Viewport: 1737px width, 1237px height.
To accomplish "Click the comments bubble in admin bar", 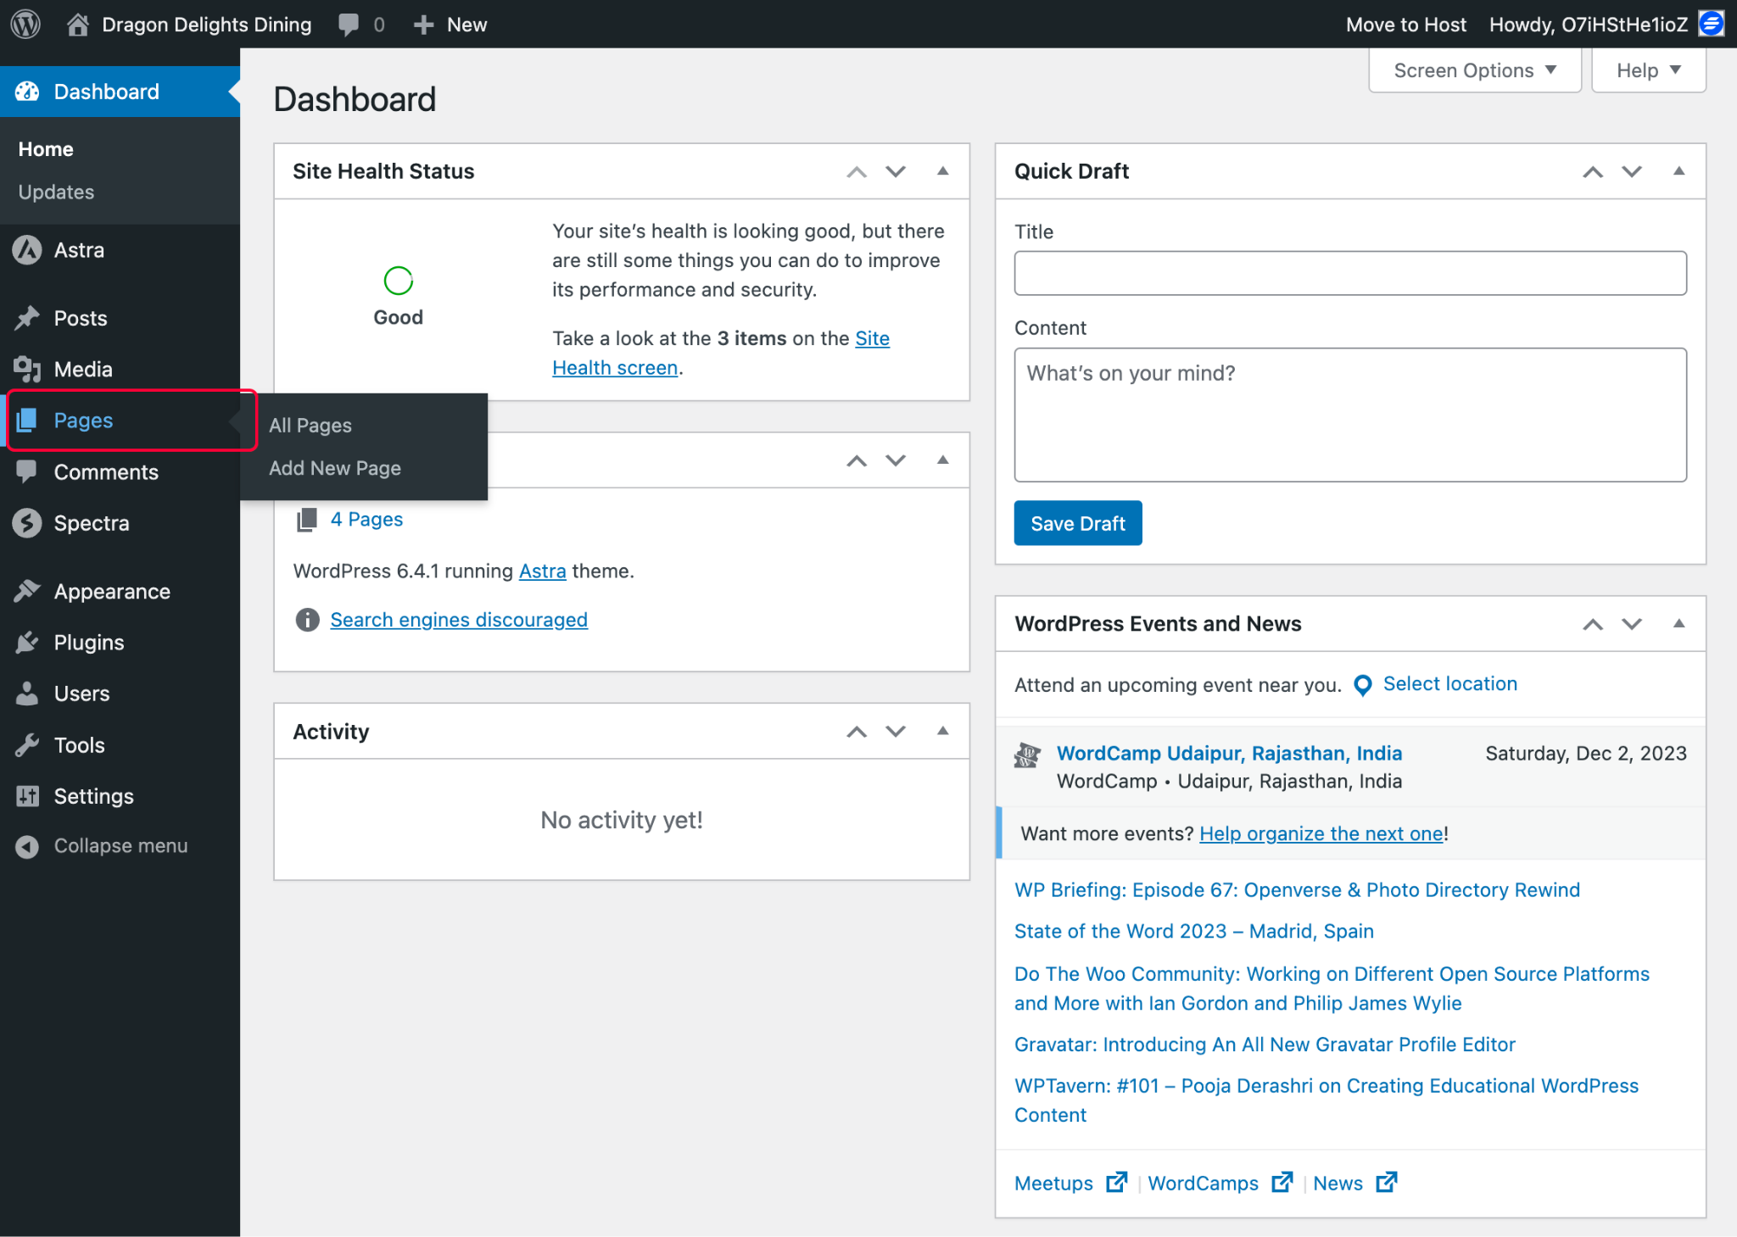I will tap(349, 24).
